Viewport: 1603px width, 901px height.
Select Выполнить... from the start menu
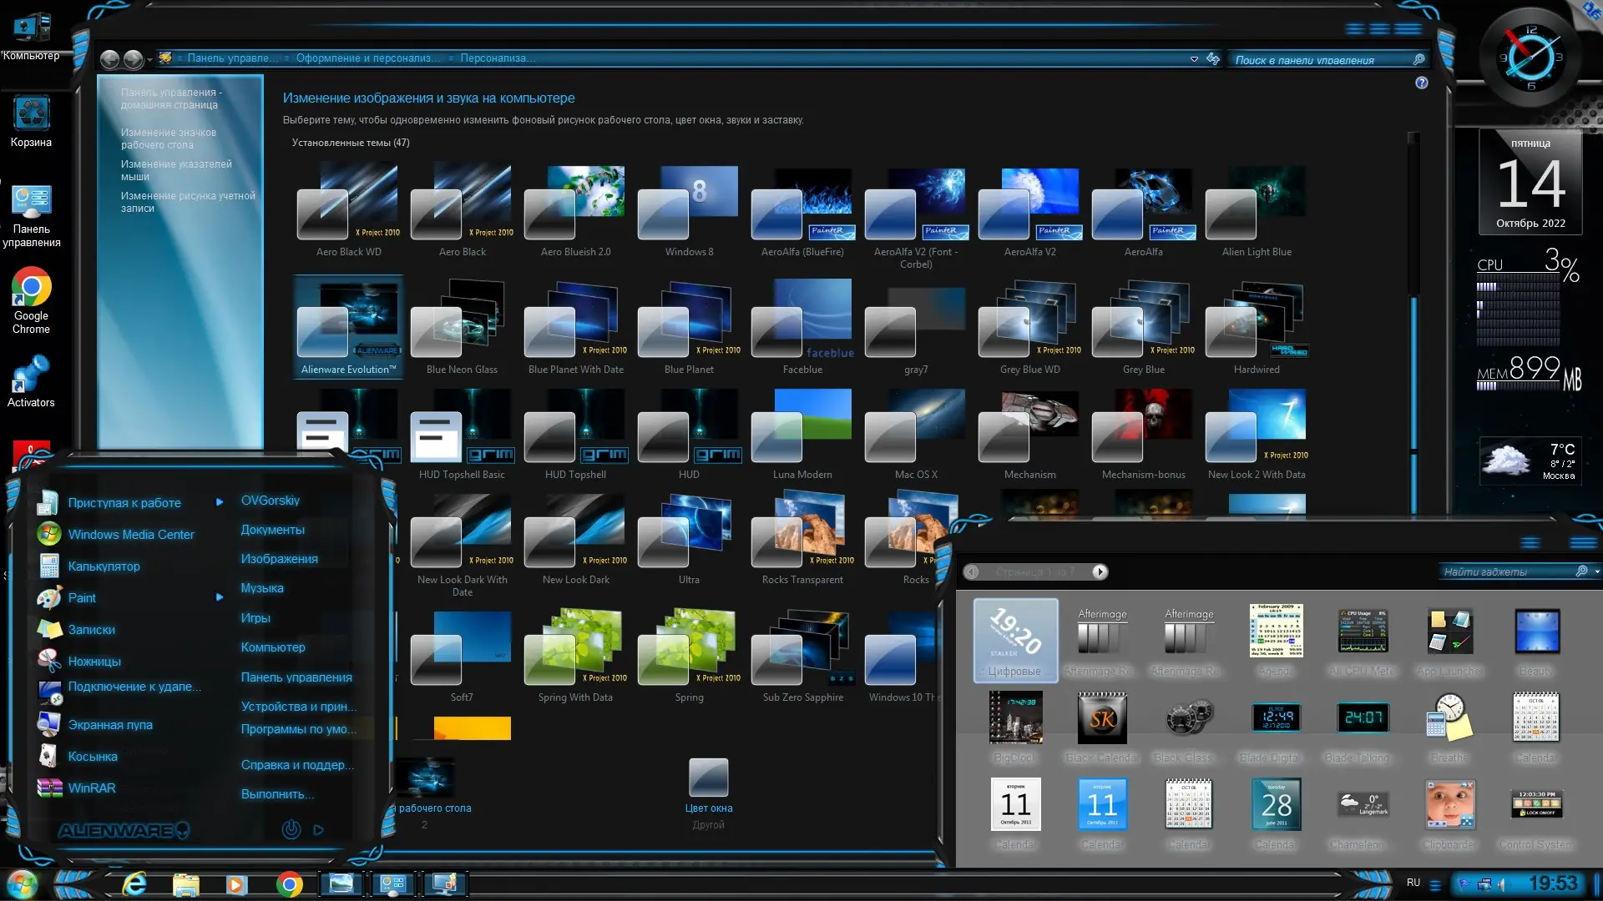click(276, 793)
